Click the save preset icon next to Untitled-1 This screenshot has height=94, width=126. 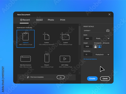[108, 30]
